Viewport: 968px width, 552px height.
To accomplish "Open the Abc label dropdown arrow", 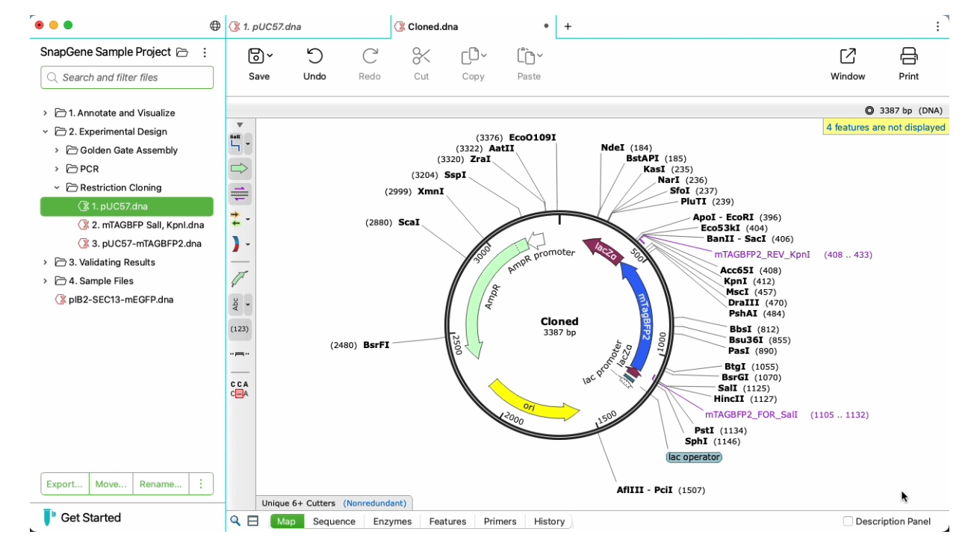I will coord(249,304).
